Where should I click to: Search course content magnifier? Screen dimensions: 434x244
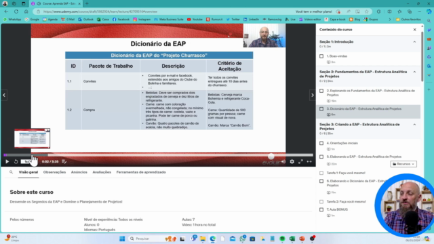pos(11,172)
